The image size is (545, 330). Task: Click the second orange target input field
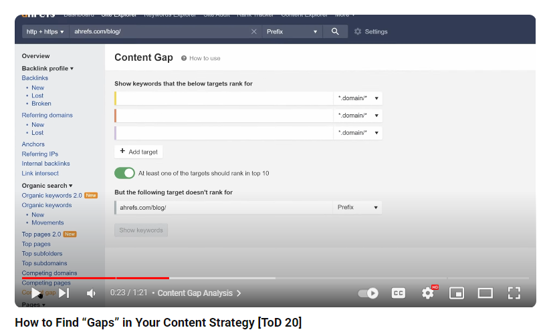tap(224, 116)
